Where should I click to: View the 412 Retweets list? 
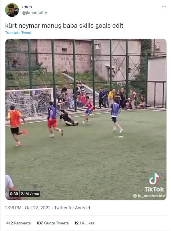pos(19,223)
